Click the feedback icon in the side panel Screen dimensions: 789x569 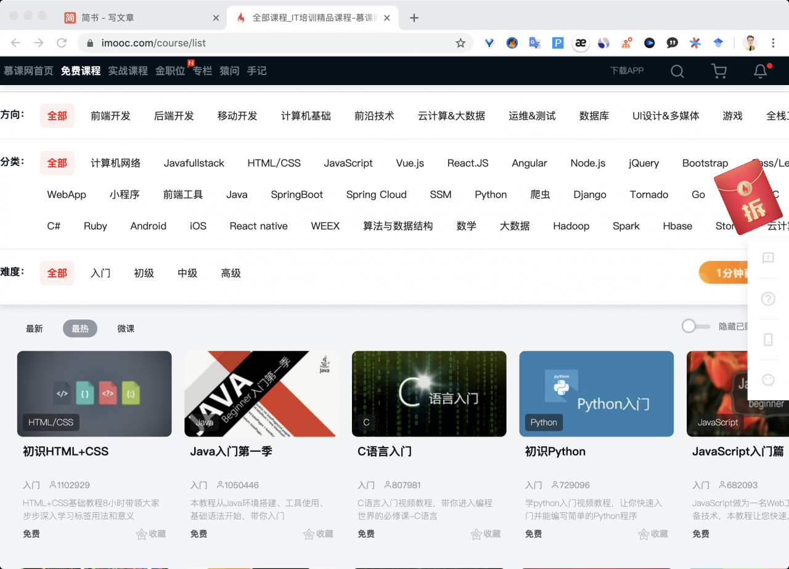(x=768, y=258)
